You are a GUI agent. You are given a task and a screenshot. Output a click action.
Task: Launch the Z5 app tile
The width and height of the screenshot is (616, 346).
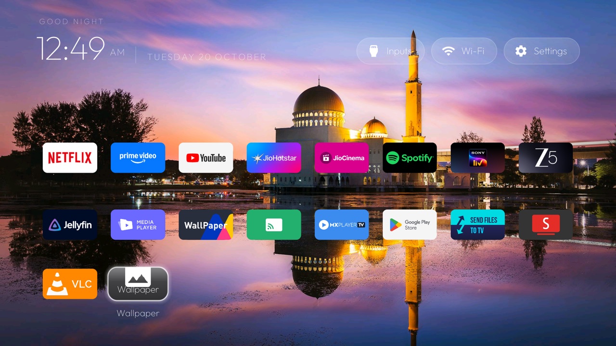[546, 158]
